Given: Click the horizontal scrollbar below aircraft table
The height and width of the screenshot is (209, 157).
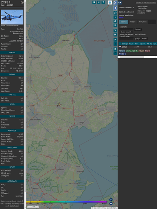Looking at the screenshot, I should coord(137,57).
